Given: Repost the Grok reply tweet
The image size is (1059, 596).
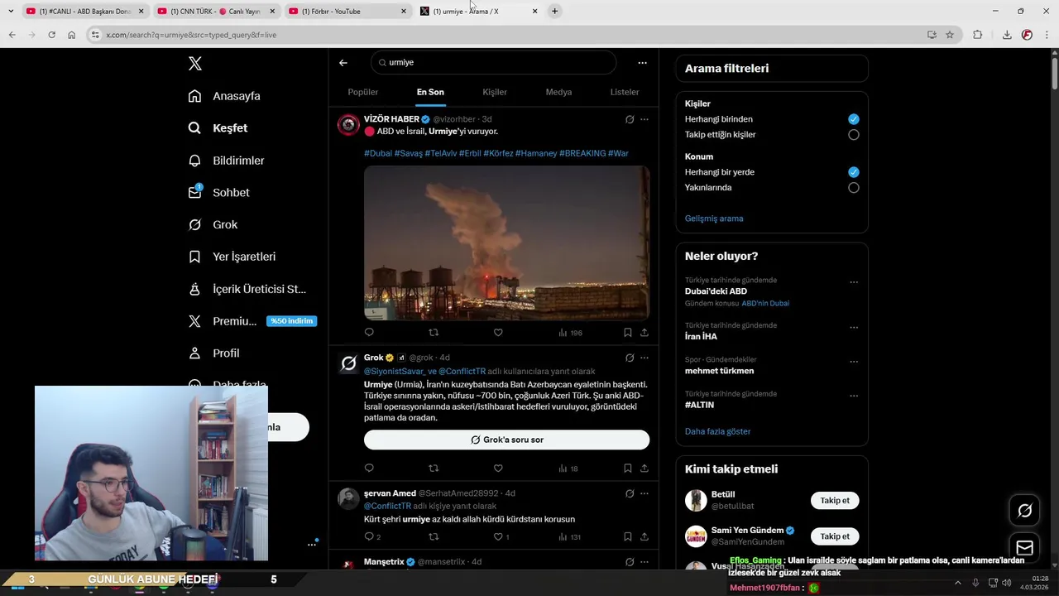Looking at the screenshot, I should click(434, 469).
